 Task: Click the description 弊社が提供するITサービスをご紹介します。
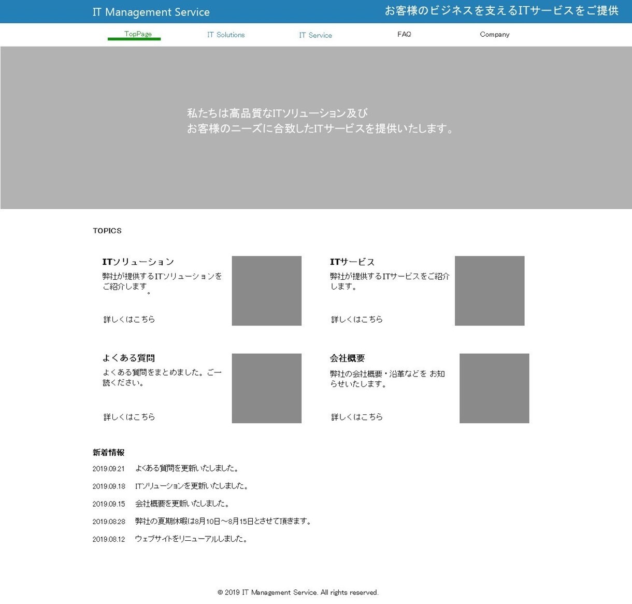[390, 281]
